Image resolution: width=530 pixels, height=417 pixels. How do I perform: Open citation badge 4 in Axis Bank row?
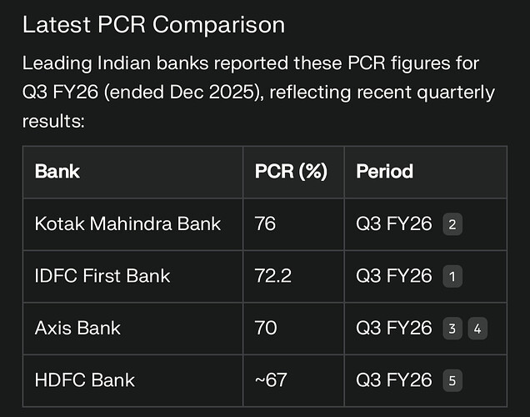click(477, 328)
